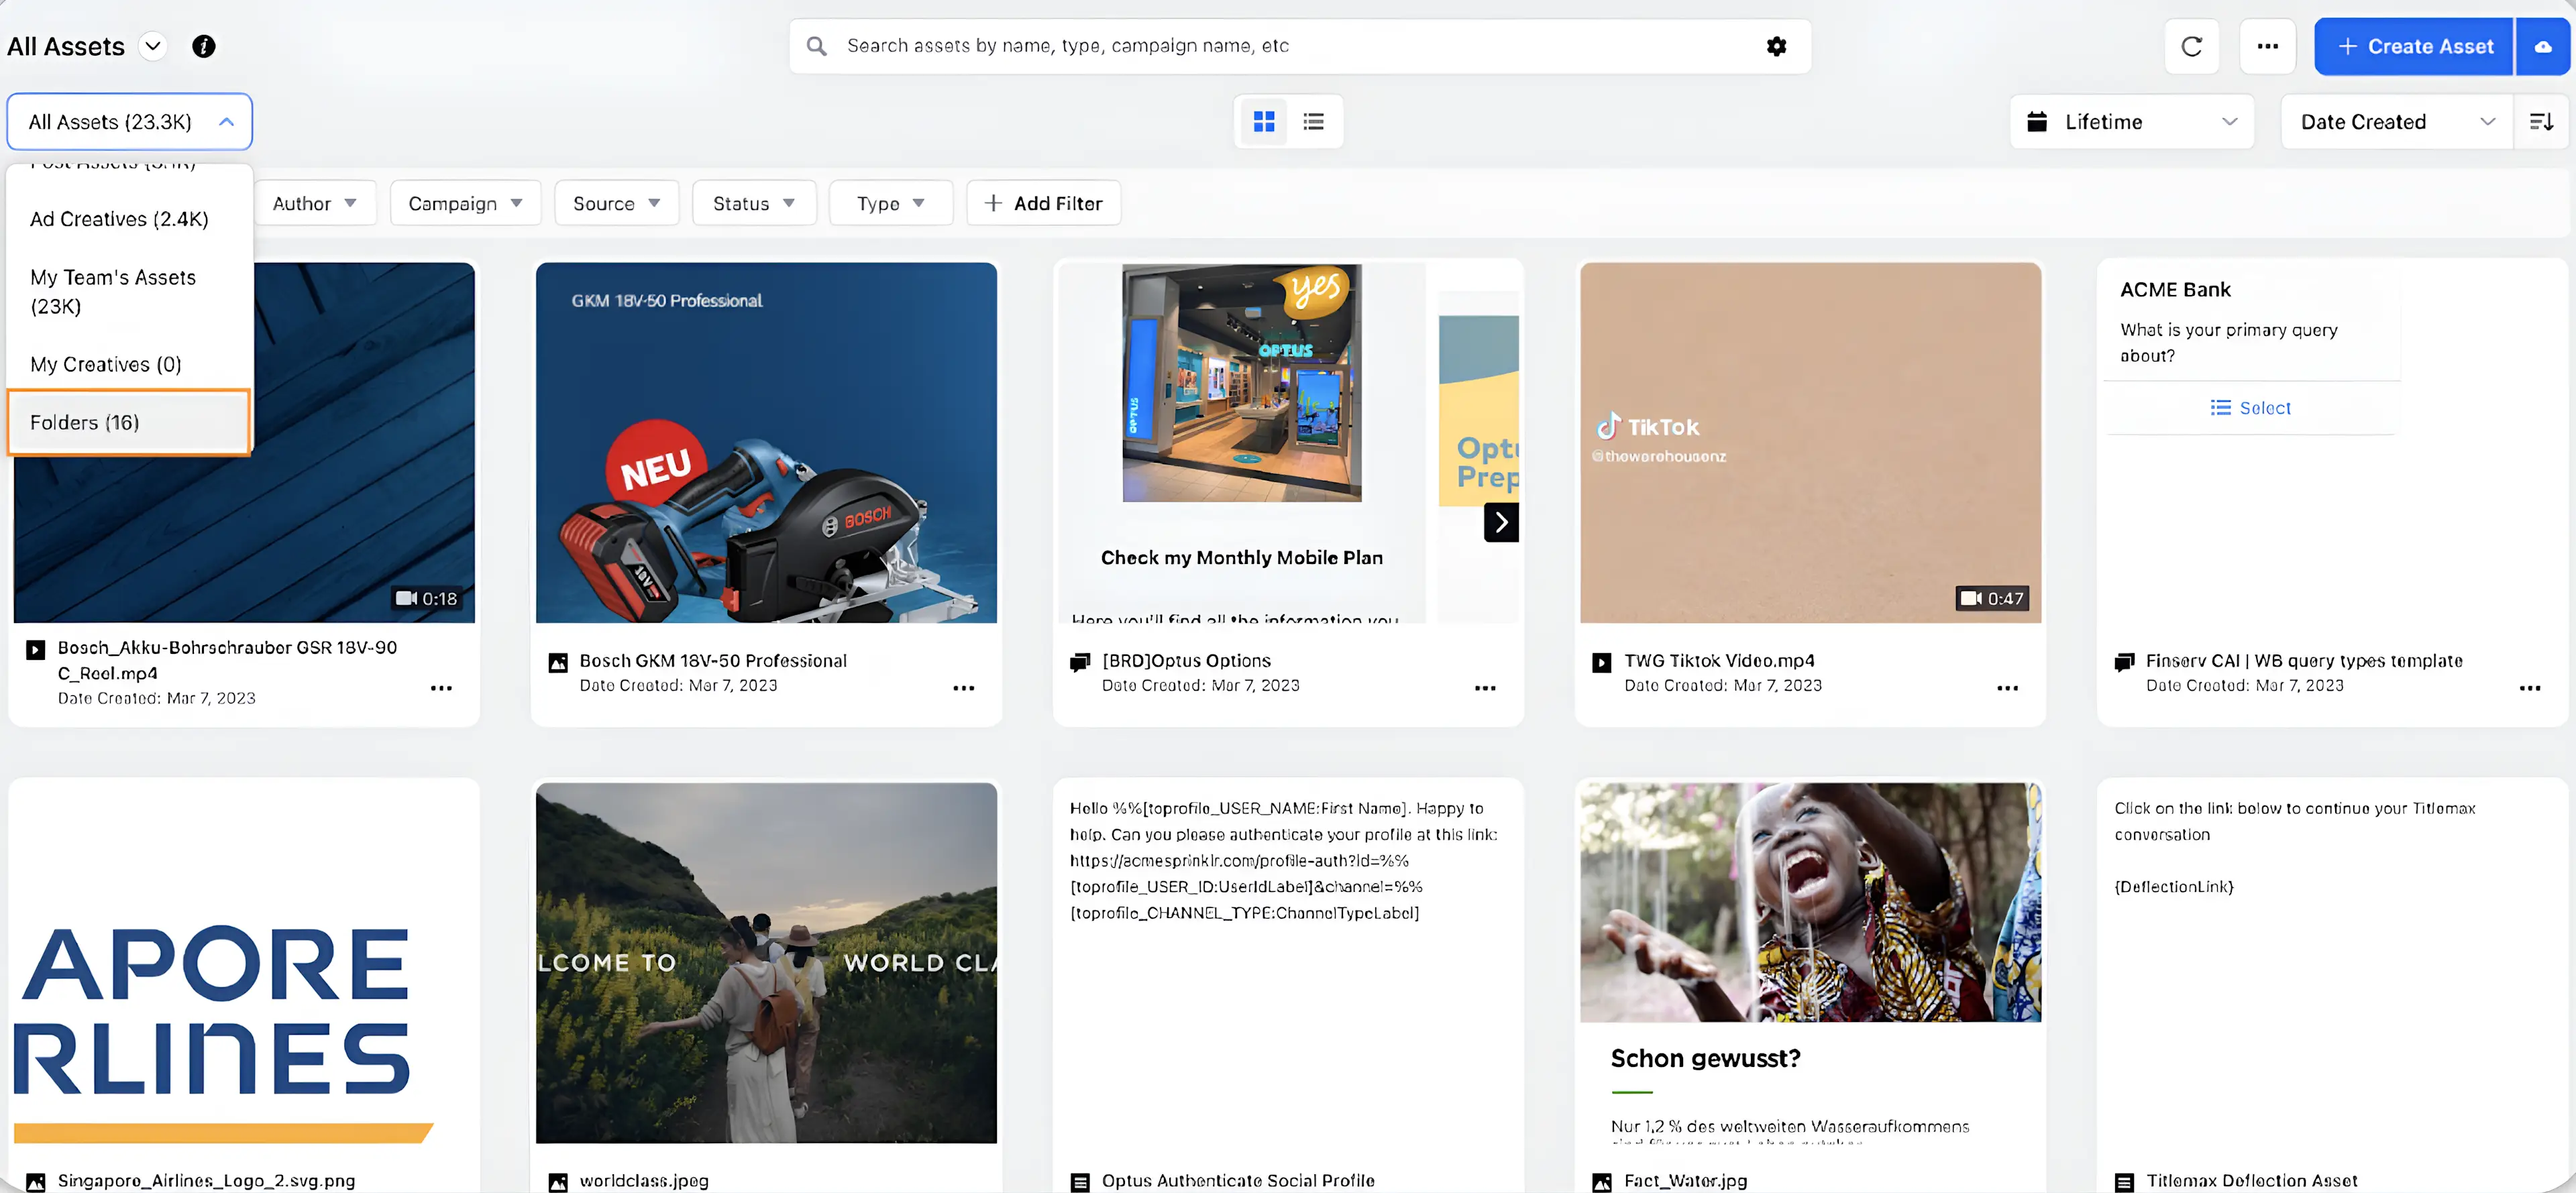The width and height of the screenshot is (2576, 1193).
Task: Switch to list view
Action: pos(1313,121)
